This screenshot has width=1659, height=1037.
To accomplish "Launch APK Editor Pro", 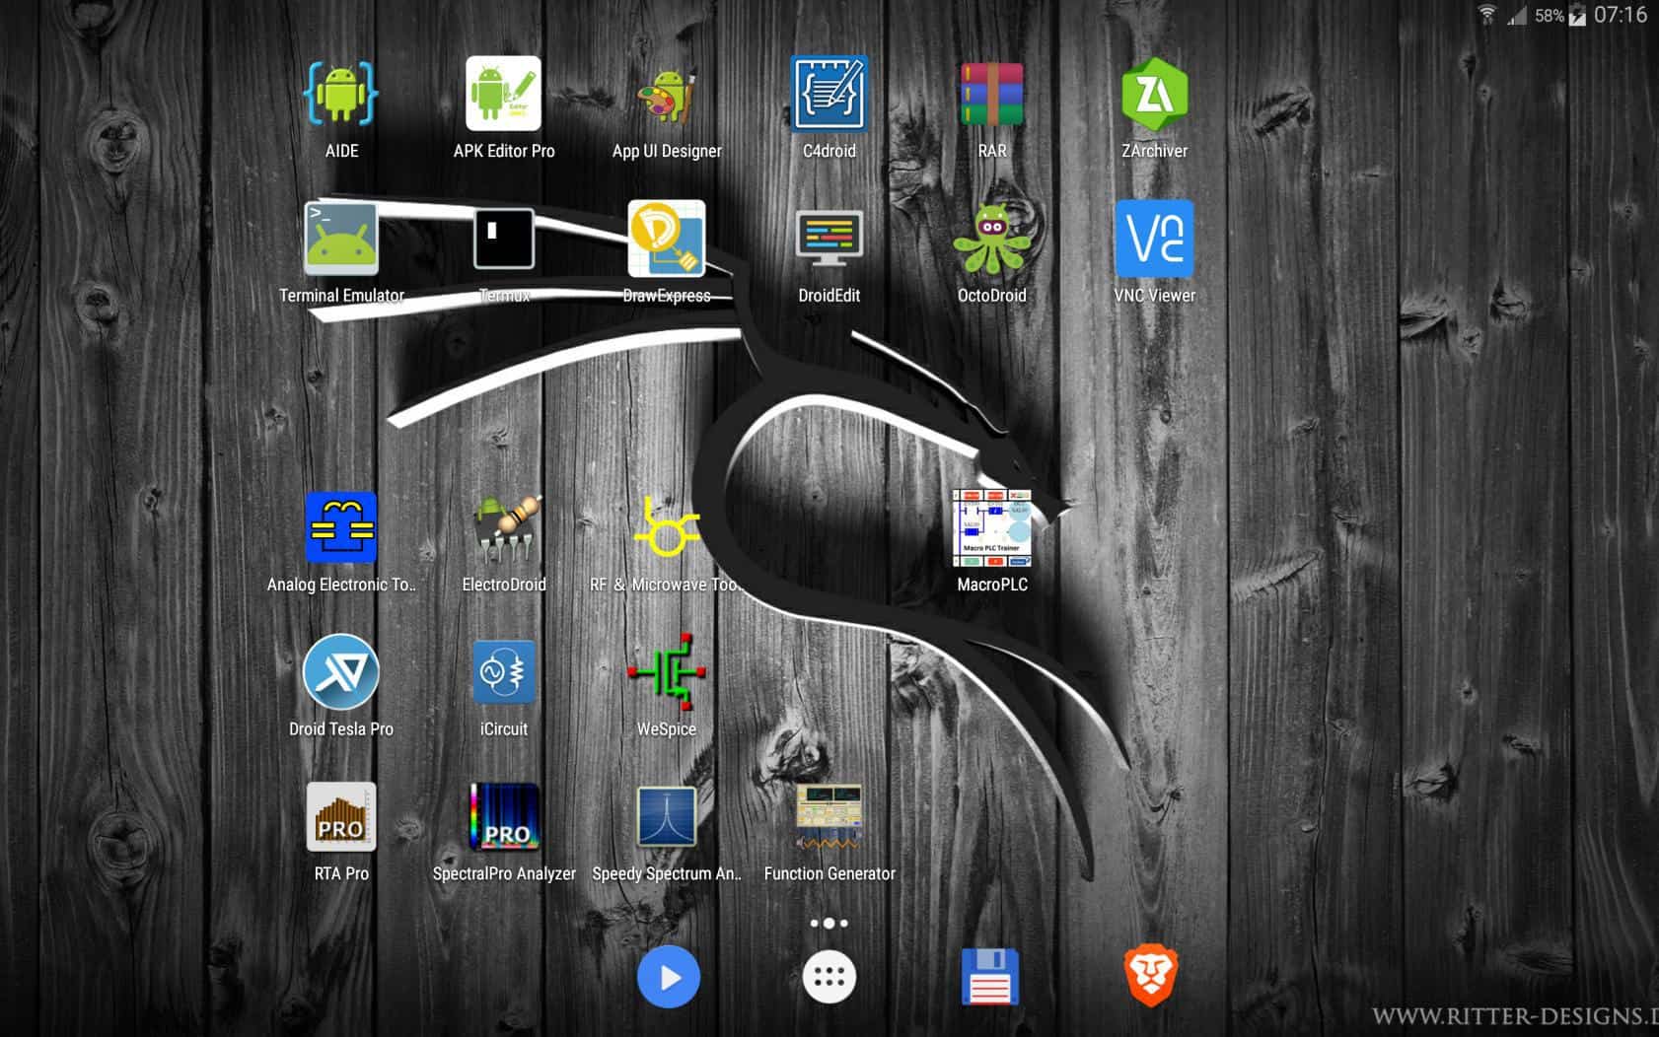I will pos(504,94).
